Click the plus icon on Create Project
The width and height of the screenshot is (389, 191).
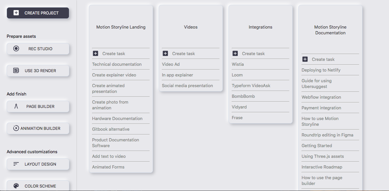coord(16,13)
